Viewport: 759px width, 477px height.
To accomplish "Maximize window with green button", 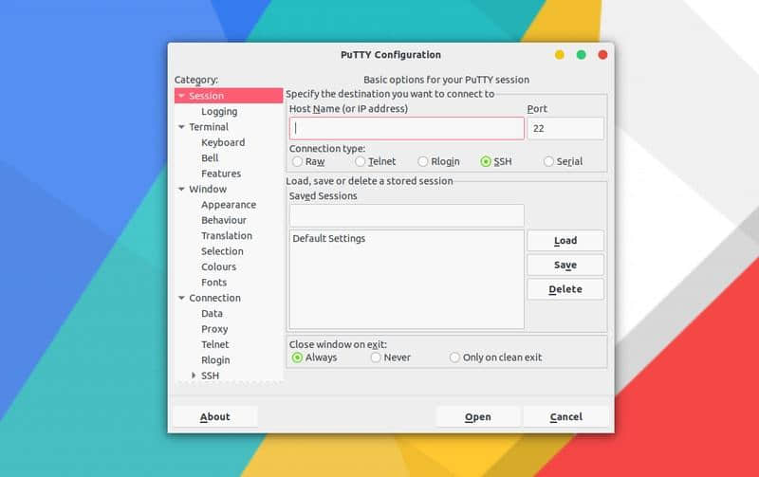I will pyautogui.click(x=582, y=55).
